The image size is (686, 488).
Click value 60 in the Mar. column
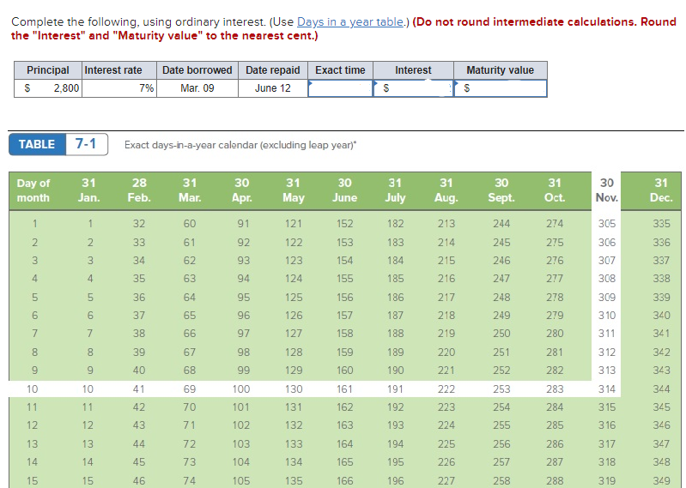click(x=190, y=224)
